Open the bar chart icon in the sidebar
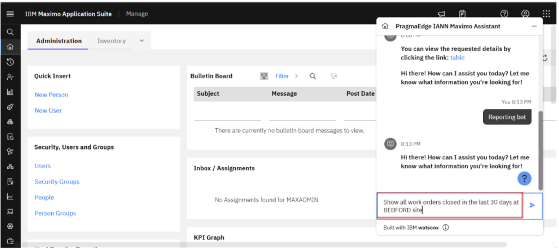 tap(10, 92)
